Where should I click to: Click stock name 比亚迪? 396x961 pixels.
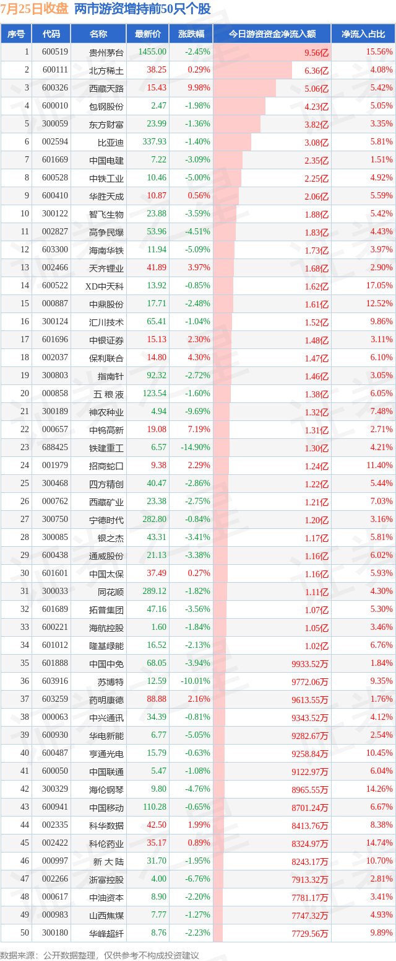point(111,142)
